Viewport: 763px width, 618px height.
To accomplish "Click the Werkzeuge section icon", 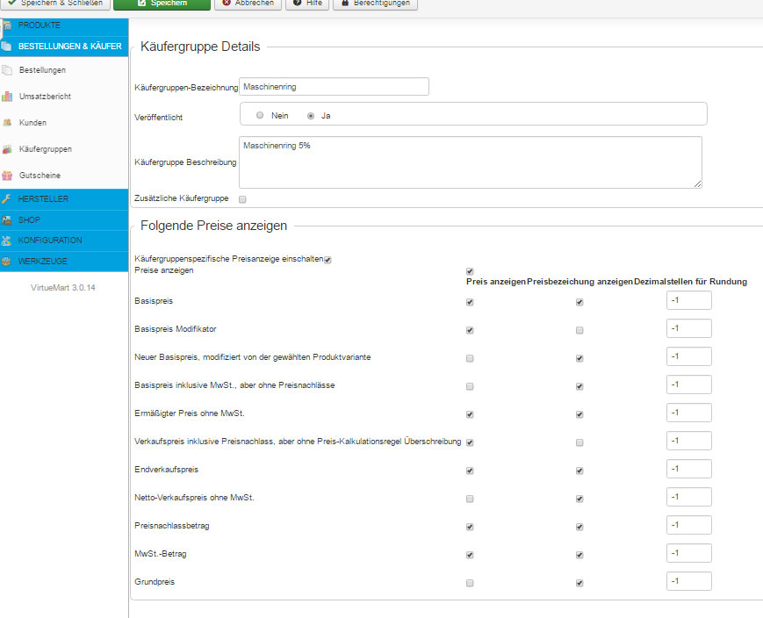I will [7, 262].
